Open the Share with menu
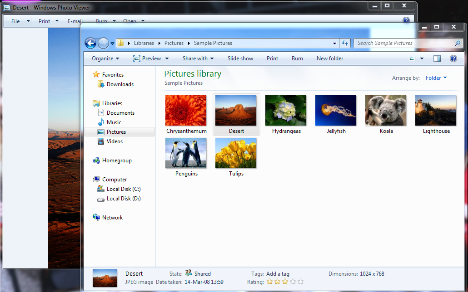Image resolution: width=468 pixels, height=292 pixels. click(x=198, y=58)
